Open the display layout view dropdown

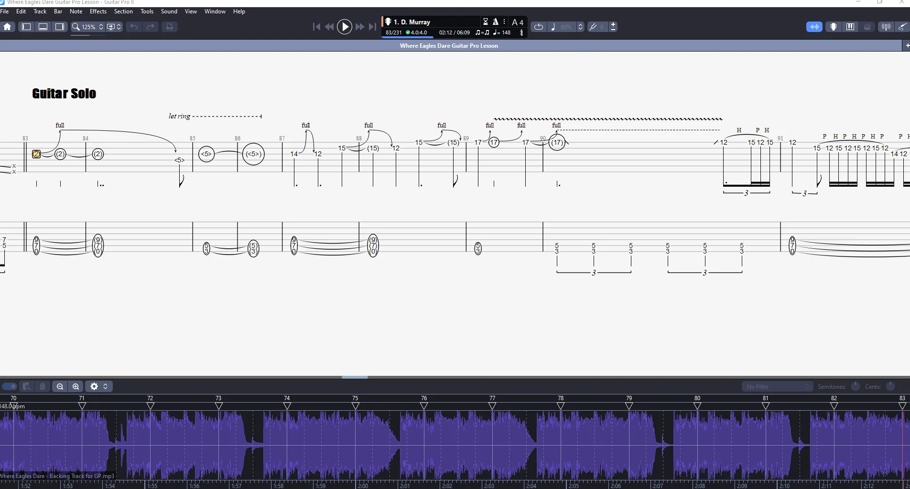(x=114, y=27)
